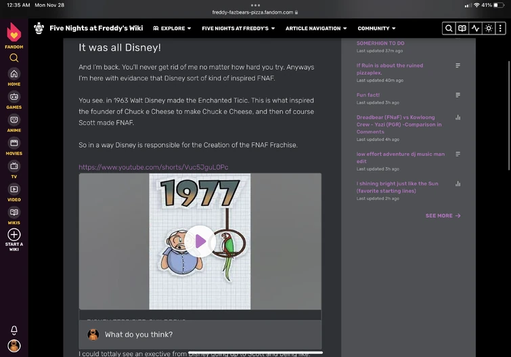Click the See More link
Viewport: 511px width, 357px height.
click(x=443, y=215)
